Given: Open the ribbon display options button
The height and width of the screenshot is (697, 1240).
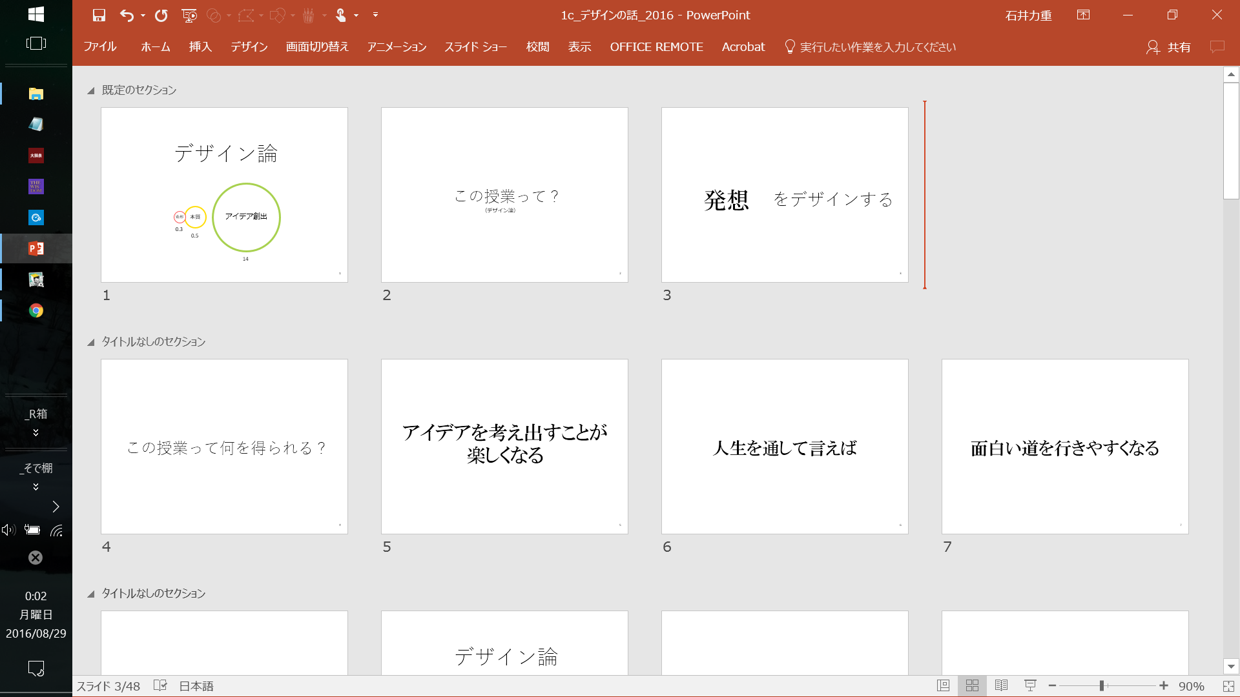Looking at the screenshot, I should pyautogui.click(x=1083, y=15).
